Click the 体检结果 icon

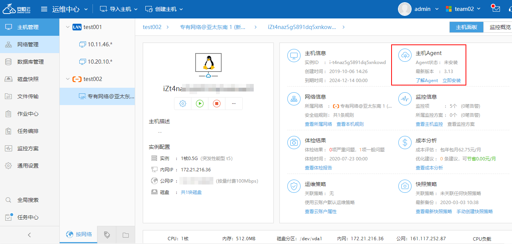[x=294, y=143]
